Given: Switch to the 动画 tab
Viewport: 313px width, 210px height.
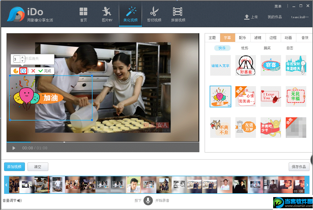Looking at the screenshot, I should tap(288, 38).
